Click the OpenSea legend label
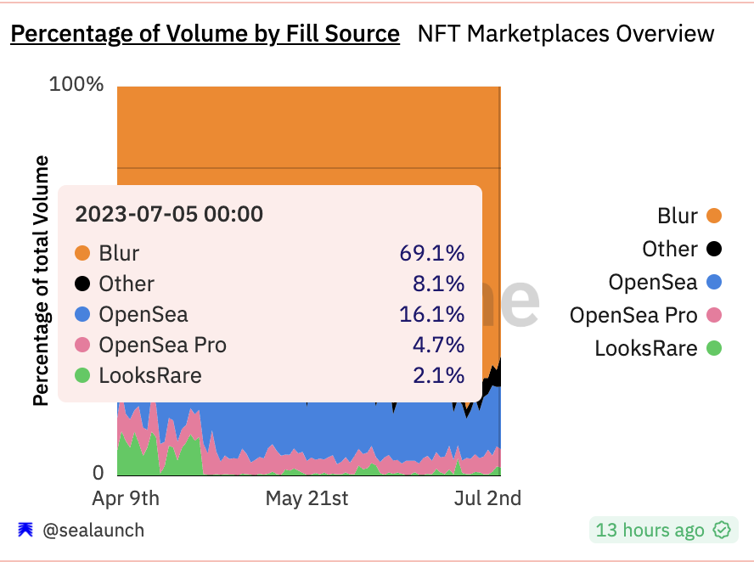The image size is (754, 562). coord(653,282)
